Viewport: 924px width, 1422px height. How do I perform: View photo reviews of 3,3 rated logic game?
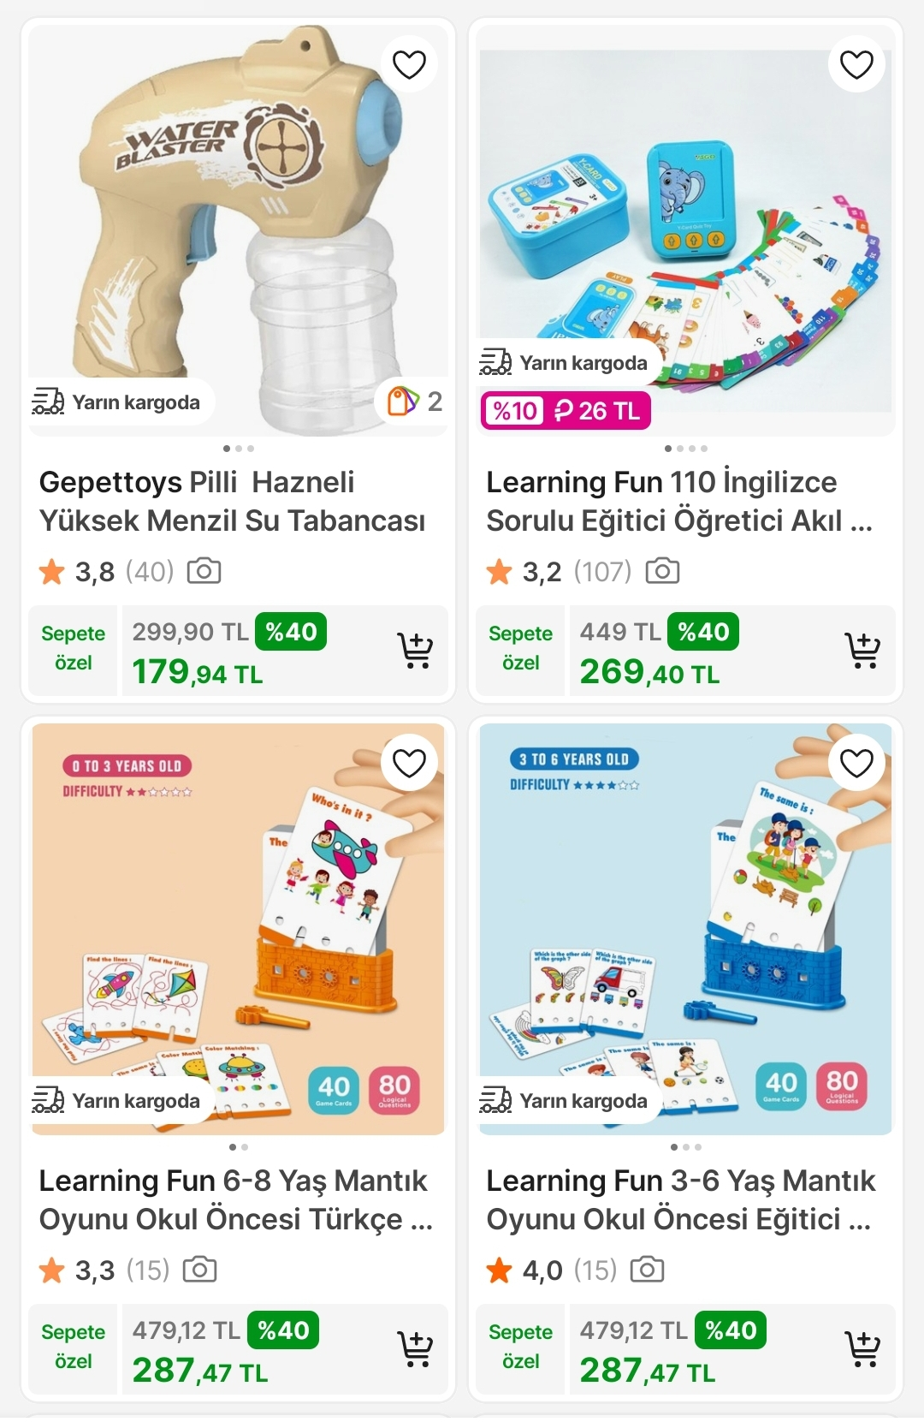199,1270
